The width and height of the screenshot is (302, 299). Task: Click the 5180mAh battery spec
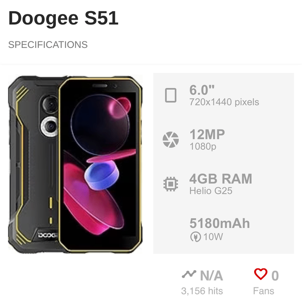pyautogui.click(x=219, y=223)
